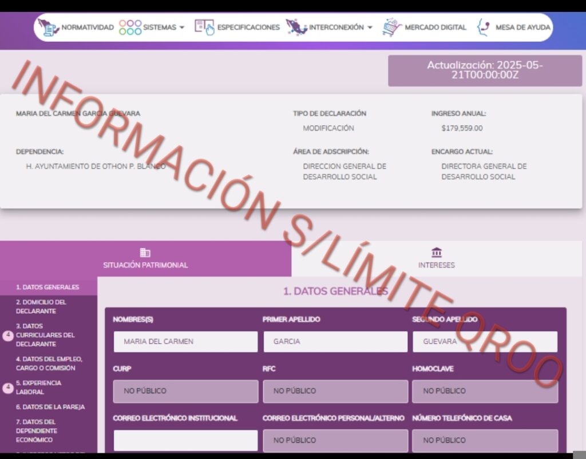Click the Mercado Digital link
Screen dimensions: 586x459
[435, 27]
